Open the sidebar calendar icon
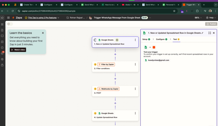Screen dimensions: 218x126 (x=2, y=42)
